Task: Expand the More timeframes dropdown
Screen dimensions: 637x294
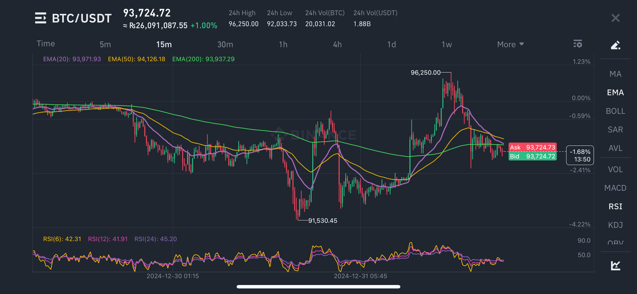Action: pos(510,44)
